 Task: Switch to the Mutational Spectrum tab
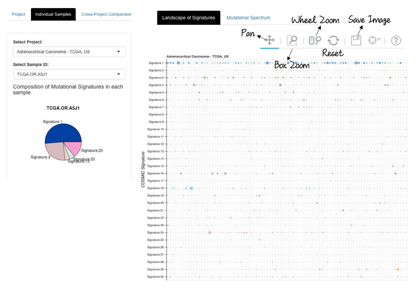click(249, 18)
